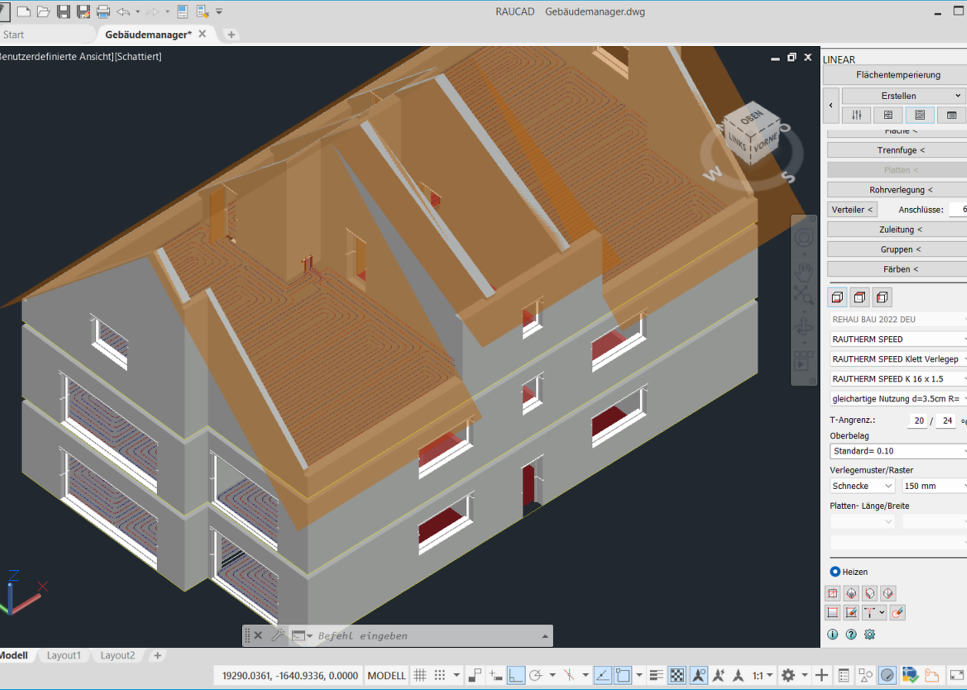The width and height of the screenshot is (967, 690).
Task: Select the wall surface cube icon
Action: pyautogui.click(x=882, y=297)
